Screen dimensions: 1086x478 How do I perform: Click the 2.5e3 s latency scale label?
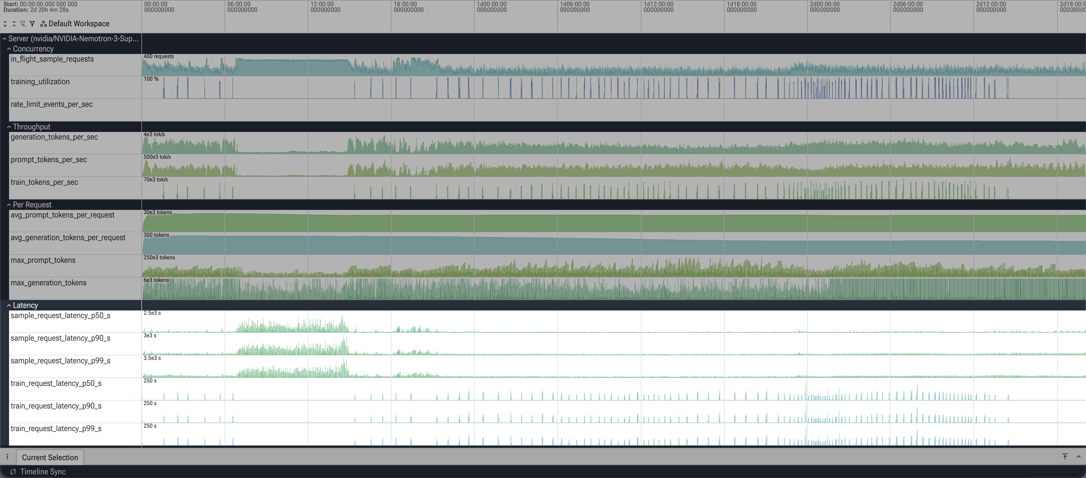(152, 313)
